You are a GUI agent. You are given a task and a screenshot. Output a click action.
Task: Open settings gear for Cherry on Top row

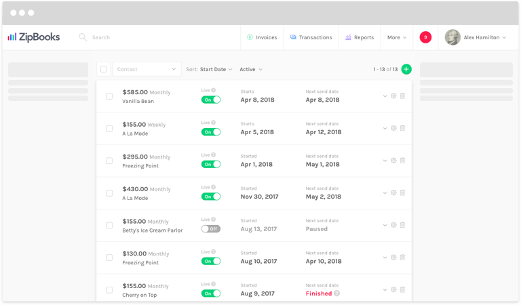click(x=393, y=289)
